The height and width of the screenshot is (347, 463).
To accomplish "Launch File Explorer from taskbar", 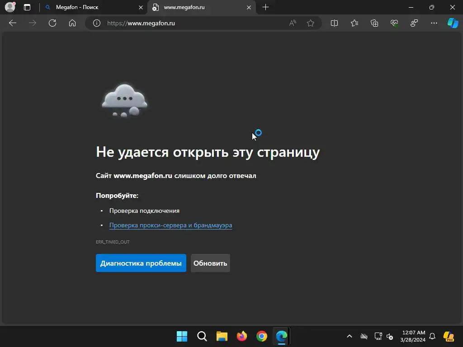I will click(x=222, y=336).
